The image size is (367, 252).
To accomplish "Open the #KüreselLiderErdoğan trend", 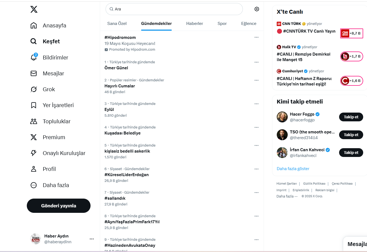I will 127,175.
